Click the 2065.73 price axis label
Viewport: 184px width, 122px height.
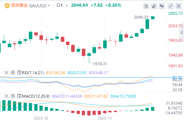pyautogui.click(x=176, y=13)
